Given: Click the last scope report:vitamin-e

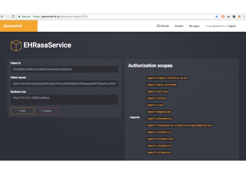Looking at the screenshot, I should tap(159, 153).
